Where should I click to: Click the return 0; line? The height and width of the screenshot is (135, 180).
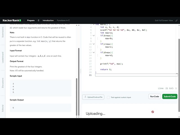point(106,69)
